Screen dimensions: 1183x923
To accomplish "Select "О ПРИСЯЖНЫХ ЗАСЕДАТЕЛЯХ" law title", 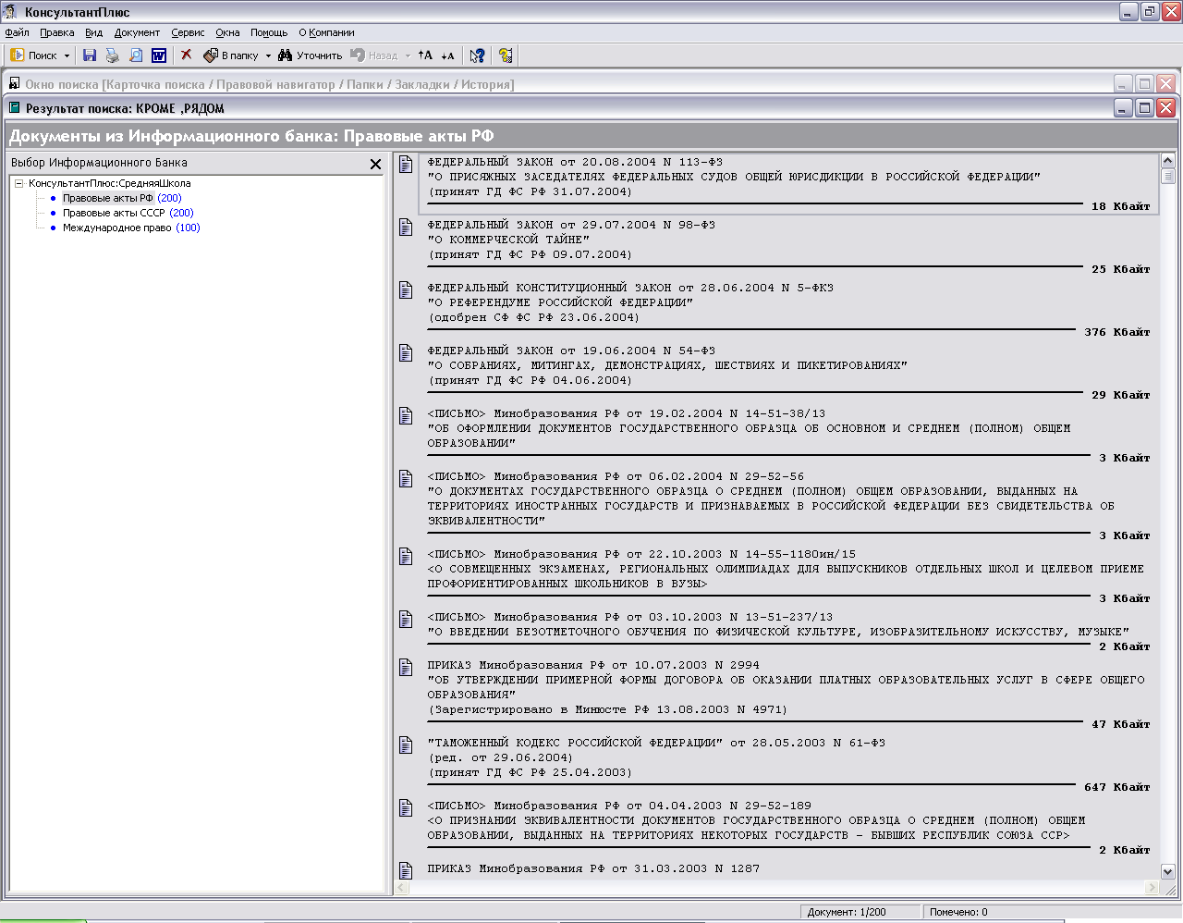I will point(734,177).
